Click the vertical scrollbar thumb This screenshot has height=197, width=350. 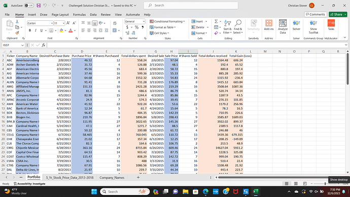[x=347, y=69]
